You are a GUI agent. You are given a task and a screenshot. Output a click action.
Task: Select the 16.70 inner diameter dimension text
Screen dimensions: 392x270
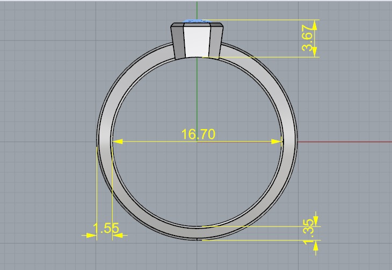[198, 134]
